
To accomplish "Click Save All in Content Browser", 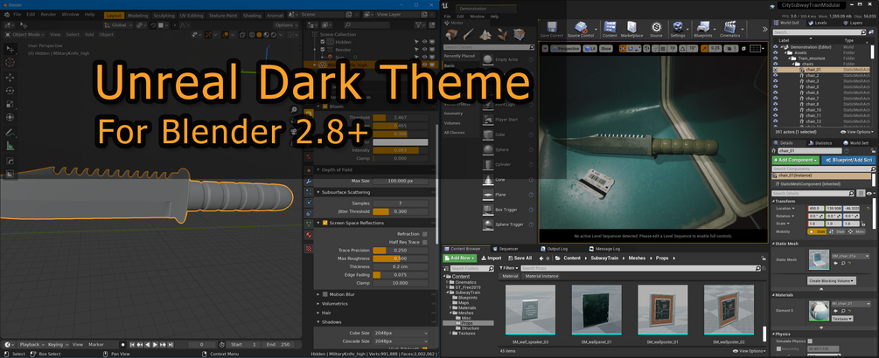I will (x=520, y=258).
